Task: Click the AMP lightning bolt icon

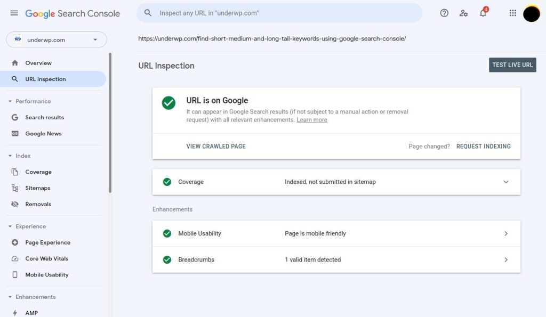Action: coord(14,313)
